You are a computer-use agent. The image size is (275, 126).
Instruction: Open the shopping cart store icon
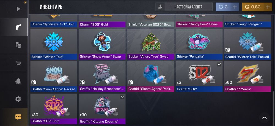tap(18, 63)
